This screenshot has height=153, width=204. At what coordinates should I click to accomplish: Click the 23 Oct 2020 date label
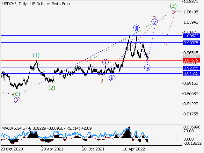pyautogui.click(x=12, y=149)
